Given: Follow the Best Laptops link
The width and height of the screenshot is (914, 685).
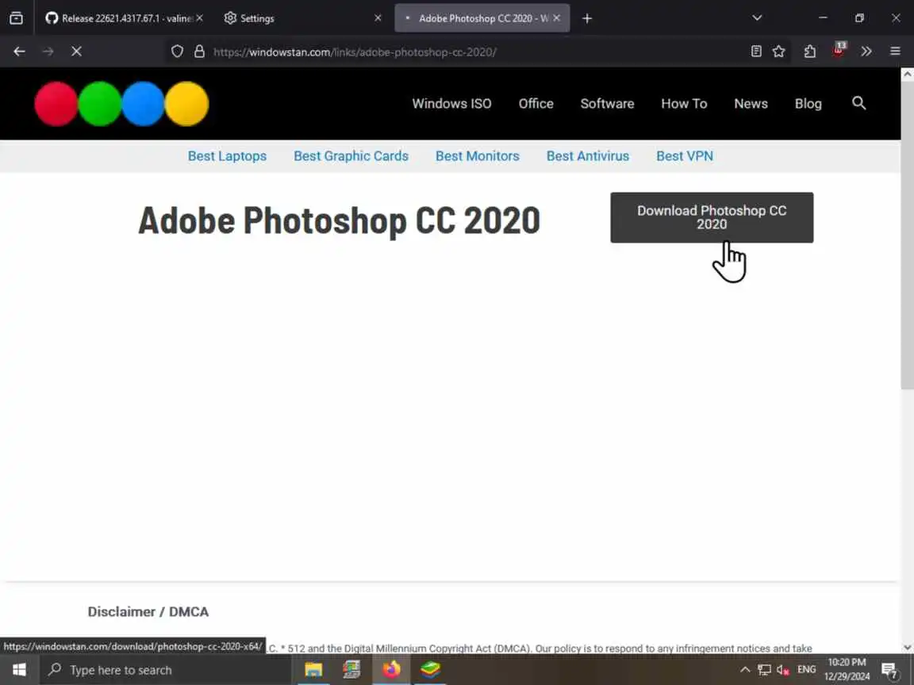Looking at the screenshot, I should point(228,156).
